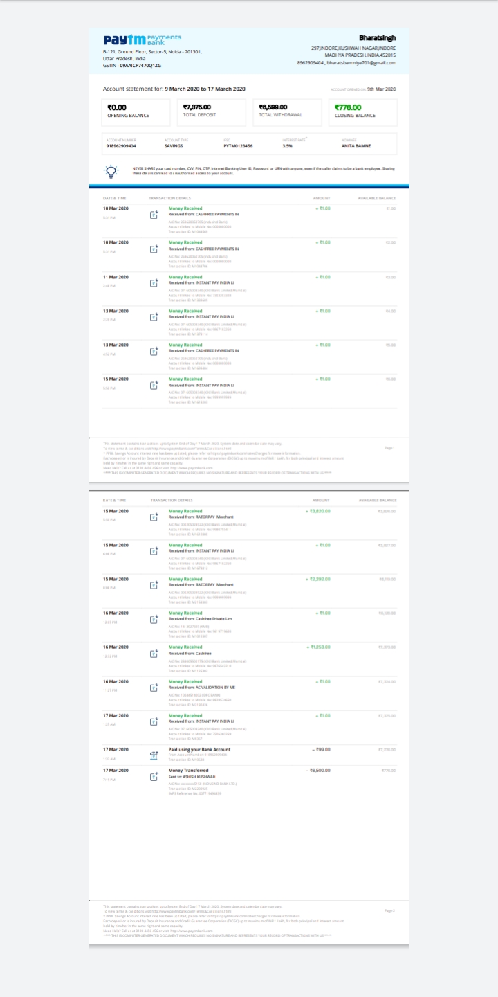Viewport: 498px width, 997px height.
Task: Select the green ₹776.00 Closing Balance box
Action: (x=362, y=111)
